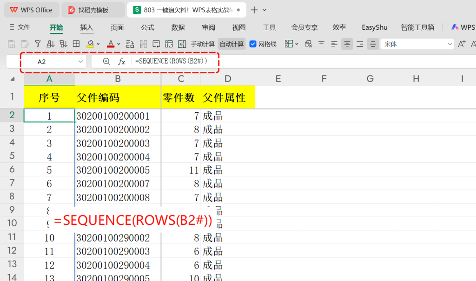
Task: Click the increase font size A+ icon
Action: point(462,44)
